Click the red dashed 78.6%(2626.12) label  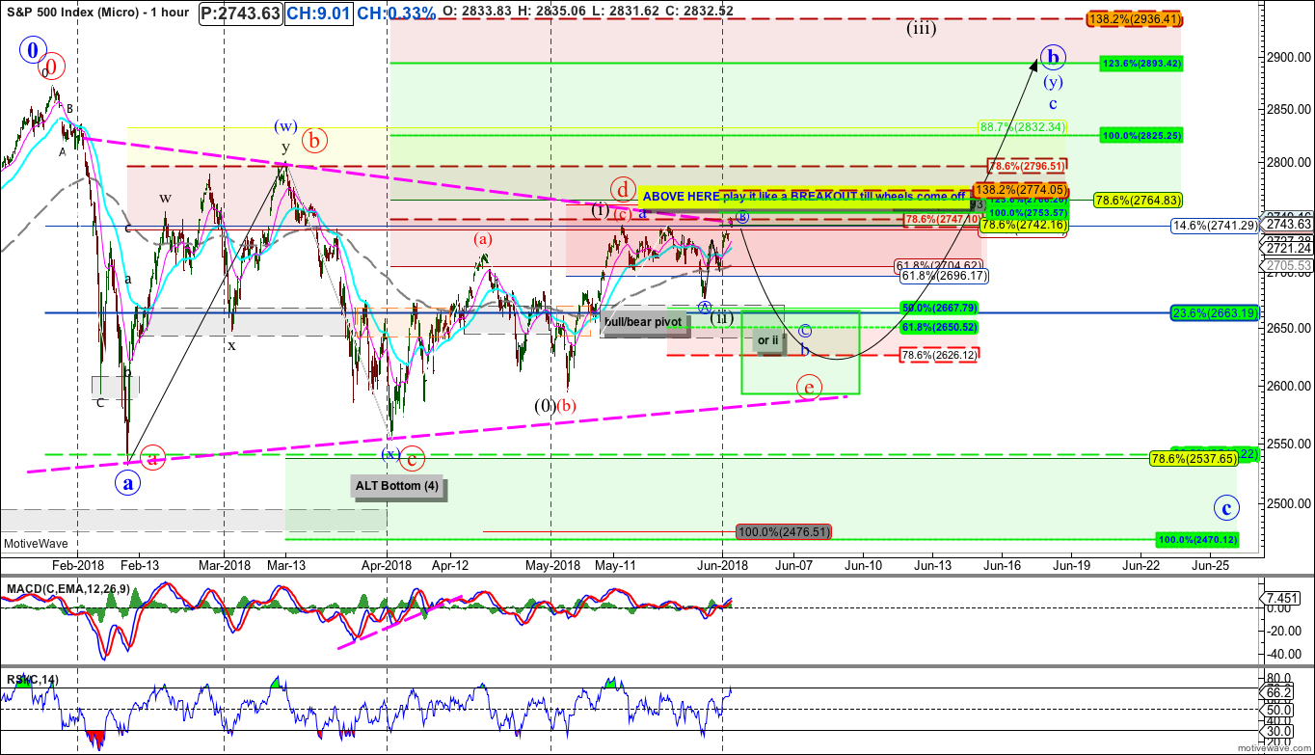(940, 356)
